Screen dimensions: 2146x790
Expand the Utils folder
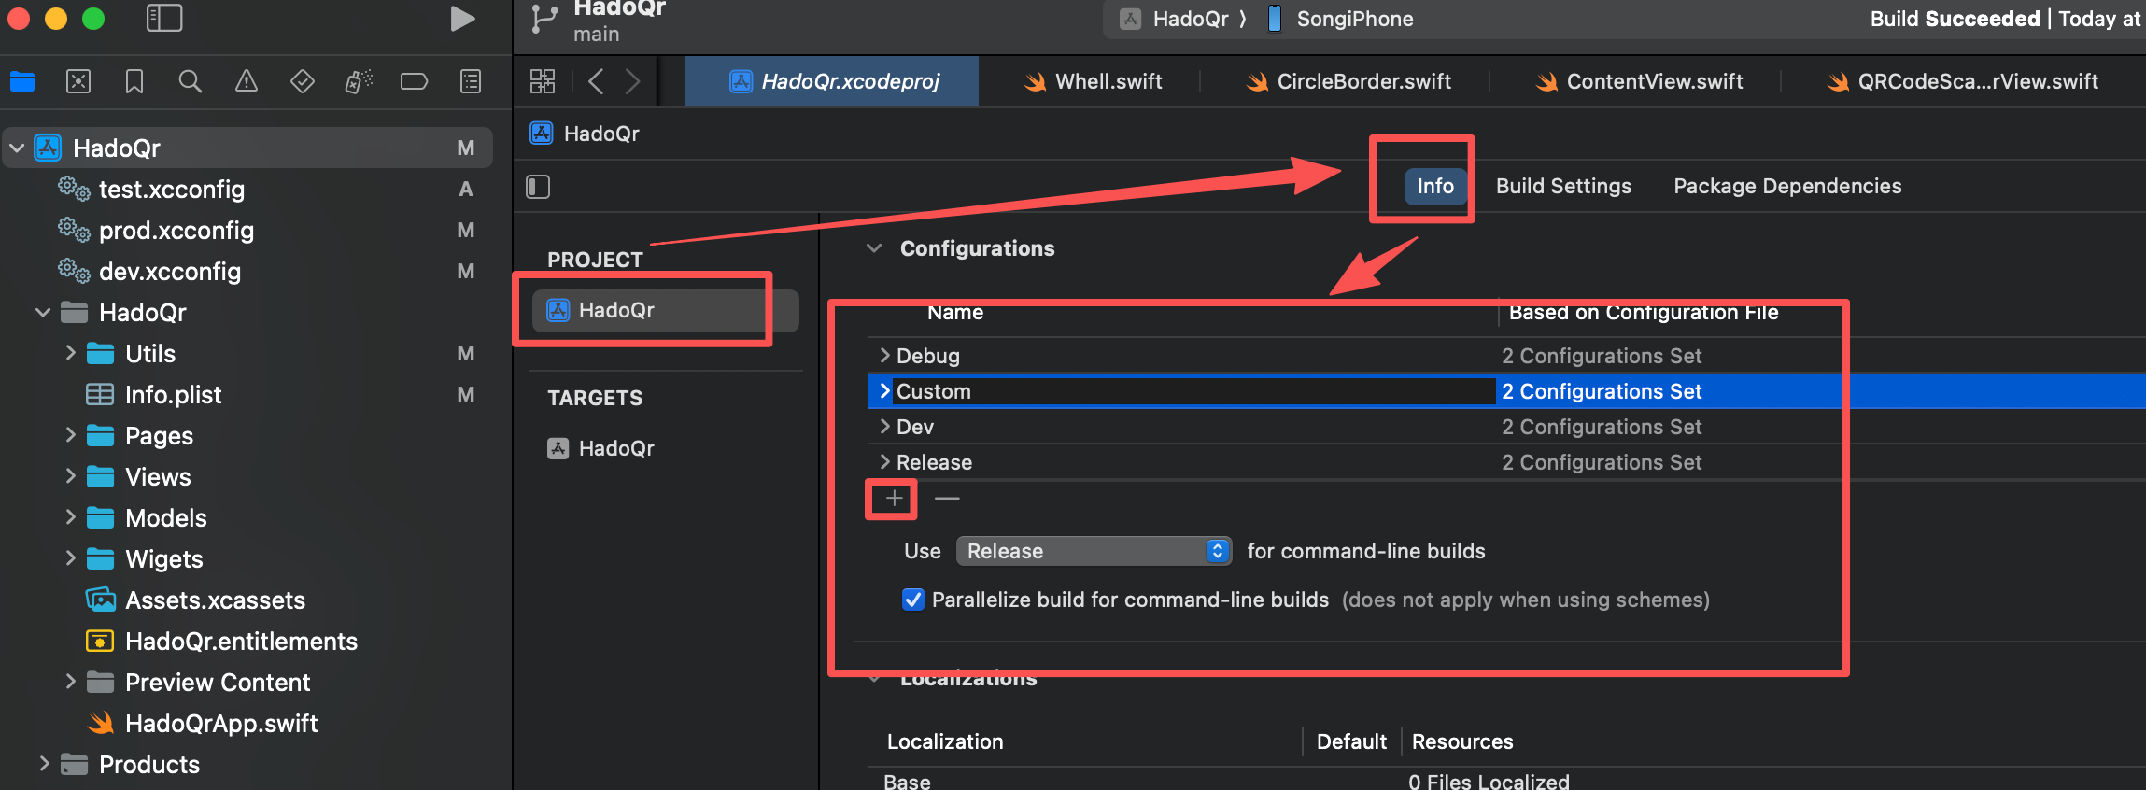[70, 353]
